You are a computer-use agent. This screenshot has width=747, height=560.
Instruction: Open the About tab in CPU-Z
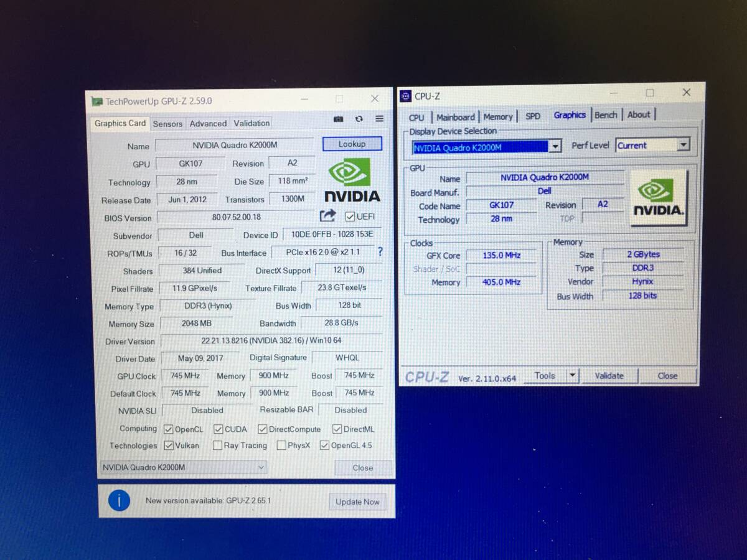[x=639, y=114]
